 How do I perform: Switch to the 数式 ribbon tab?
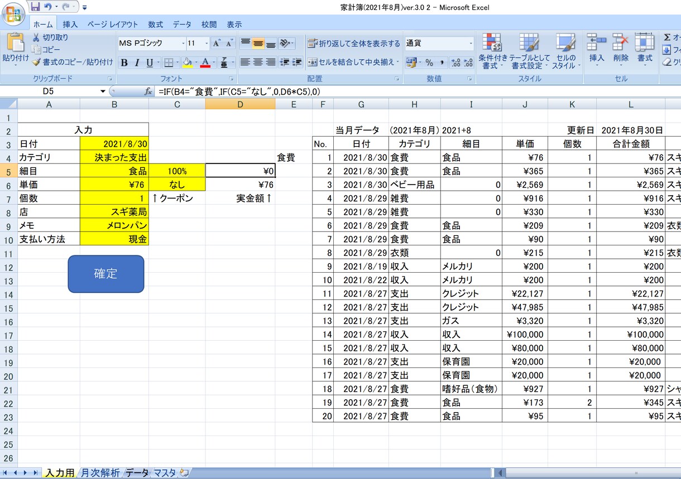coord(156,25)
